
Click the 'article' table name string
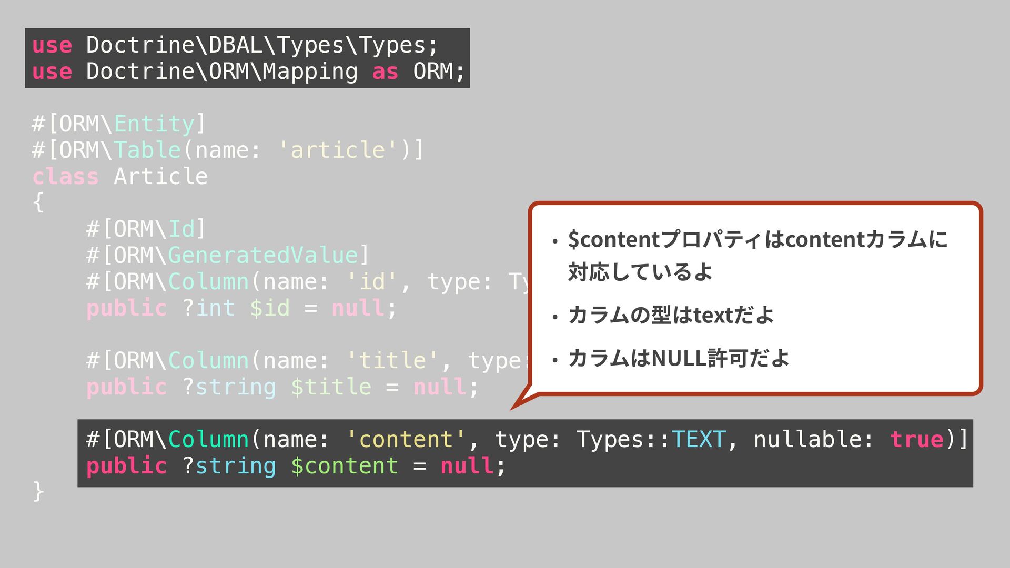[x=338, y=150]
